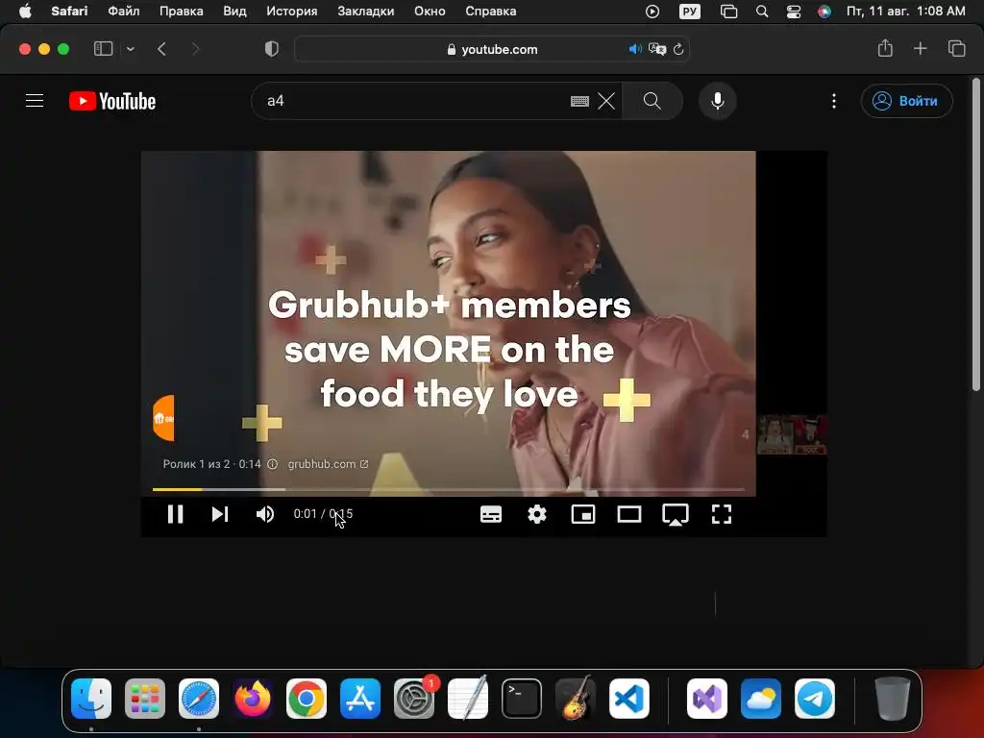
Task: Open the privacy report shield
Action: click(x=272, y=49)
